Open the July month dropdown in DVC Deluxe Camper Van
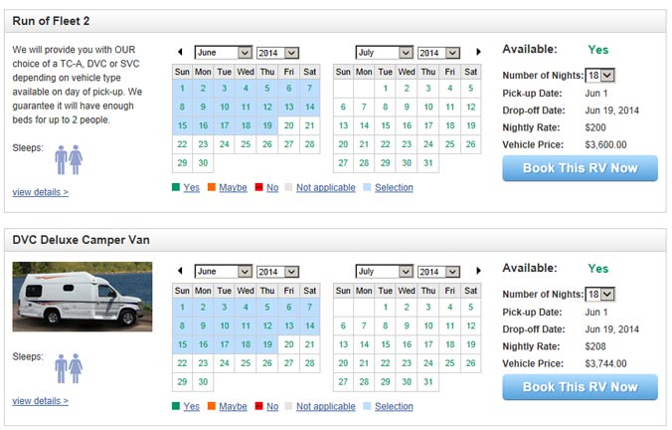Image resolution: width=672 pixels, height=430 pixels. tap(385, 271)
